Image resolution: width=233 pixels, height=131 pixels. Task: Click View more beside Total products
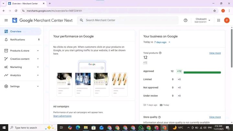[215, 53]
